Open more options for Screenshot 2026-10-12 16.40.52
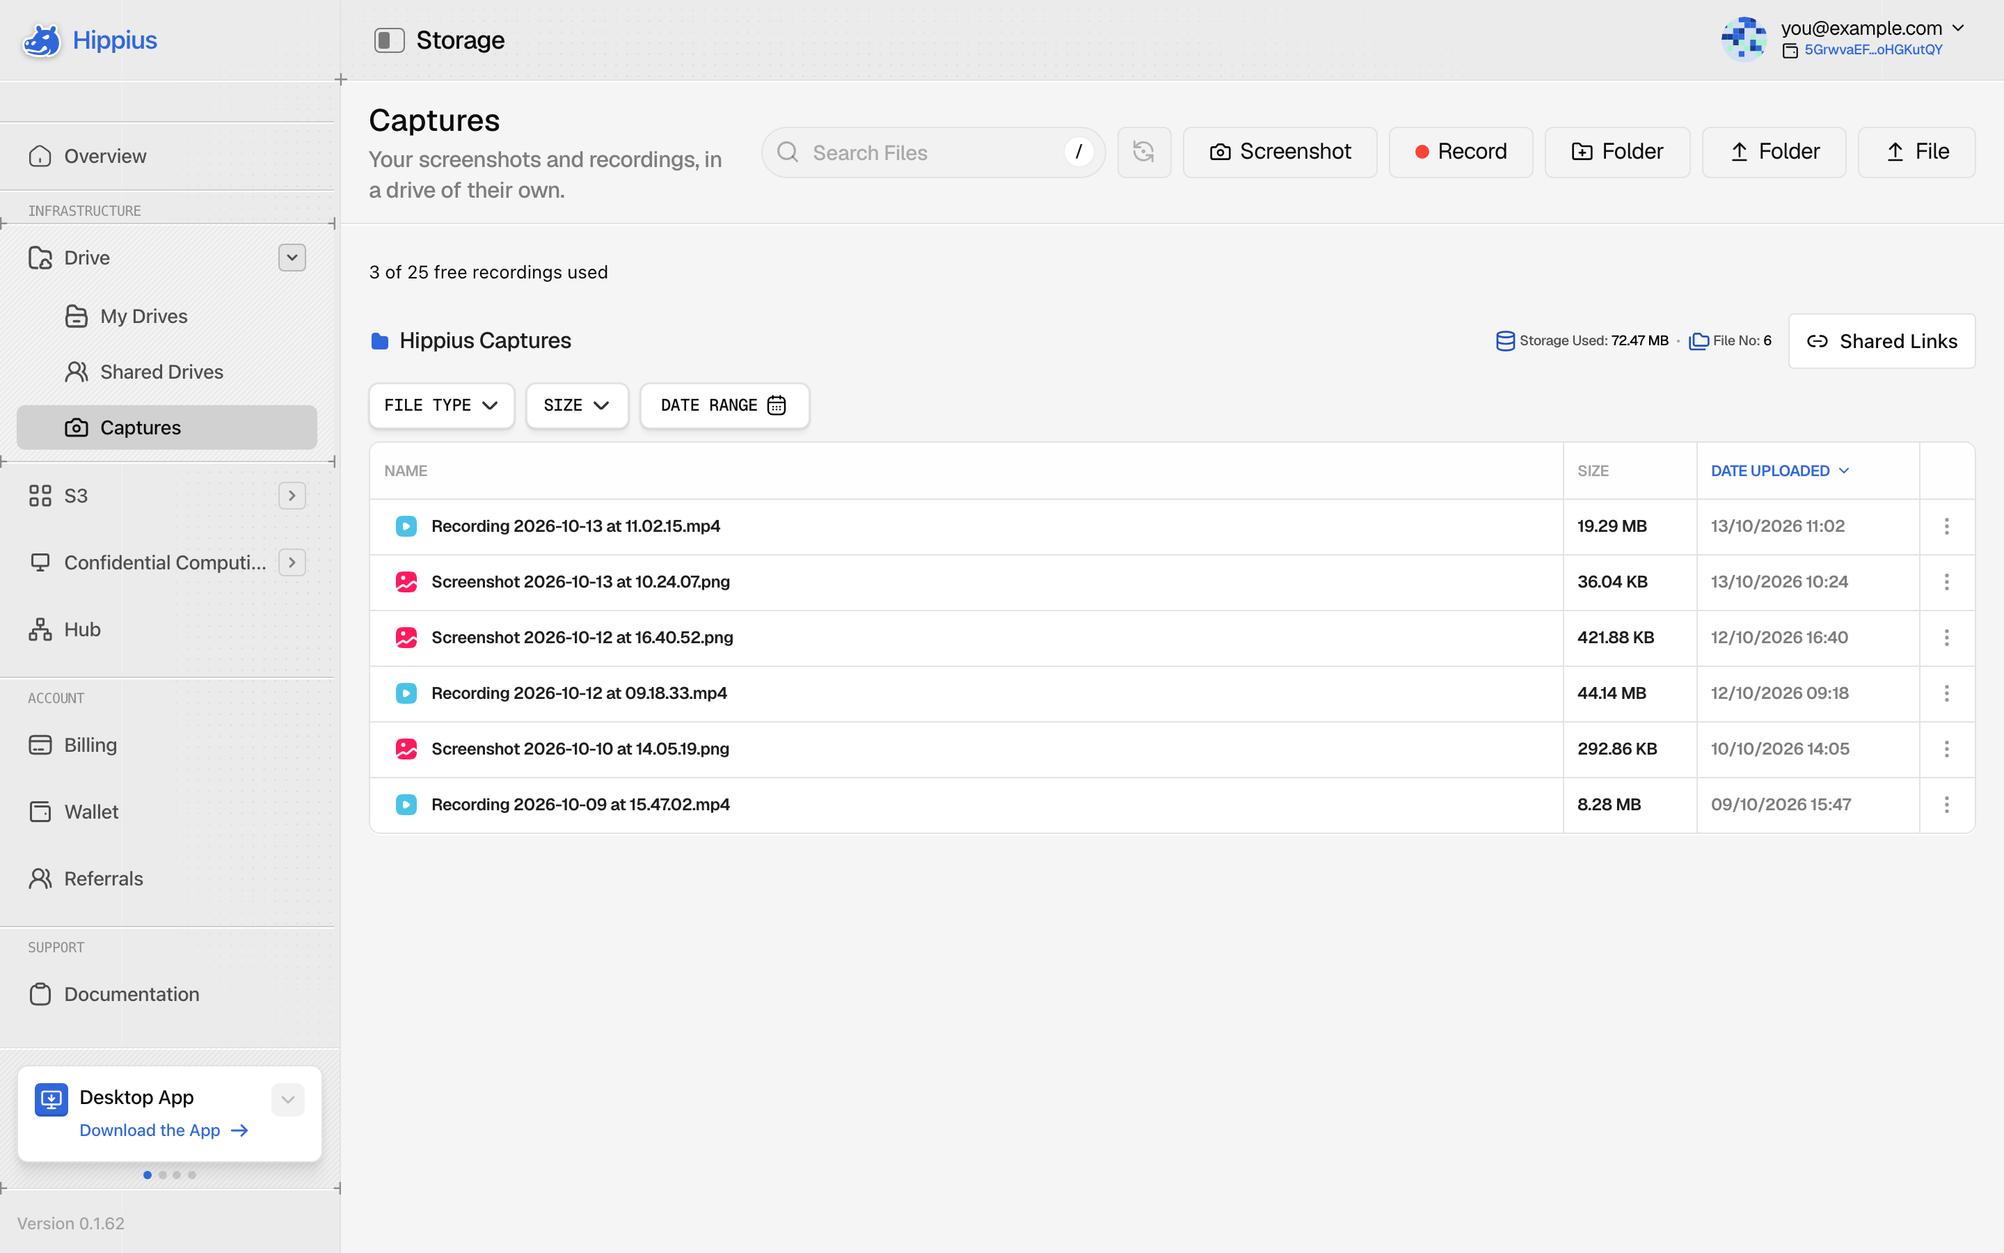 coord(1947,637)
